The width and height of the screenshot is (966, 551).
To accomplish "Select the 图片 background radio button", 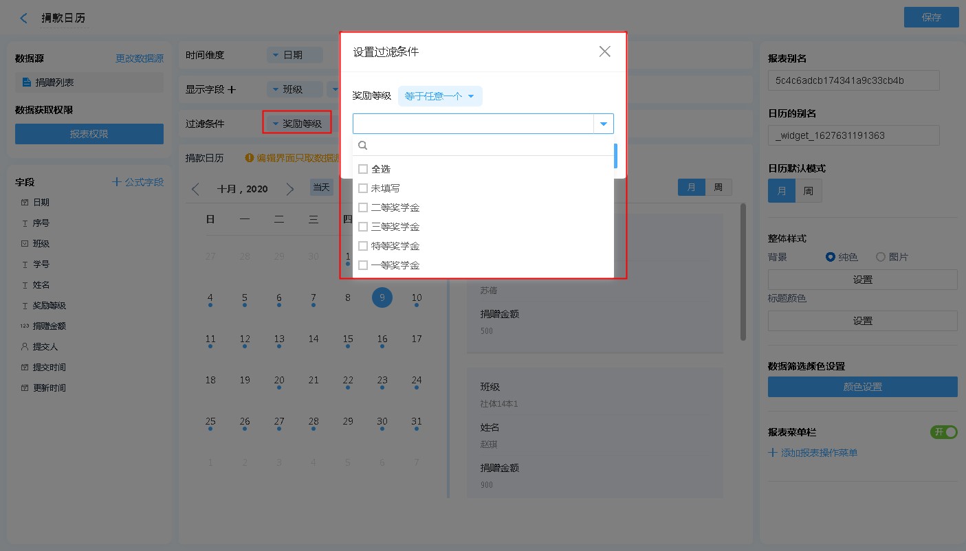I will point(880,257).
